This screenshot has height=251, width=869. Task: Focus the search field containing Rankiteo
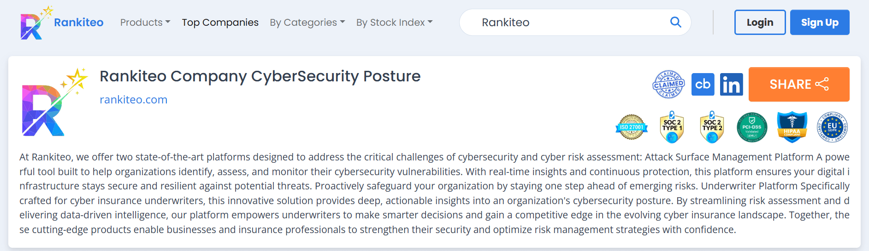pyautogui.click(x=567, y=23)
